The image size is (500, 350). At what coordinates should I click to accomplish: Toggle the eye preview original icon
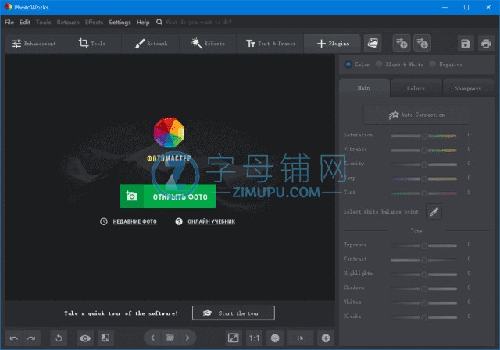point(85,338)
